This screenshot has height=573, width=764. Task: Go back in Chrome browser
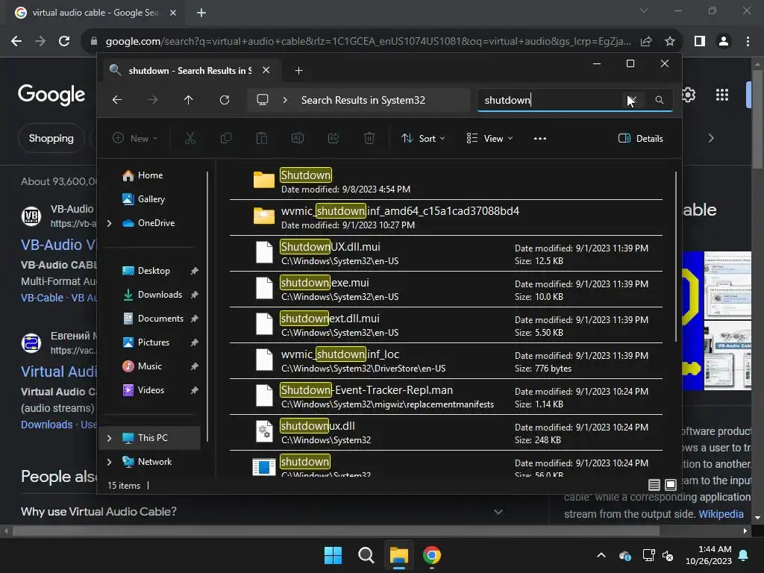click(x=16, y=42)
